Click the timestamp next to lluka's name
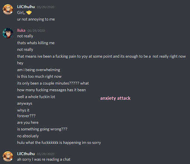Viewport: 190px width, 164px height. [36, 31]
